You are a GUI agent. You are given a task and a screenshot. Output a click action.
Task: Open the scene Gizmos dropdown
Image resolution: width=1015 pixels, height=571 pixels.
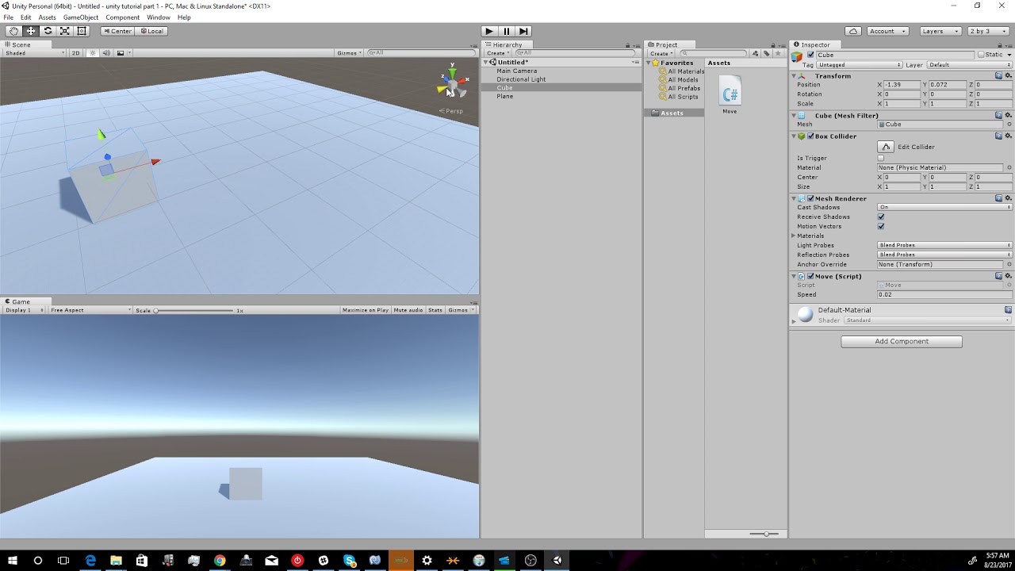349,53
